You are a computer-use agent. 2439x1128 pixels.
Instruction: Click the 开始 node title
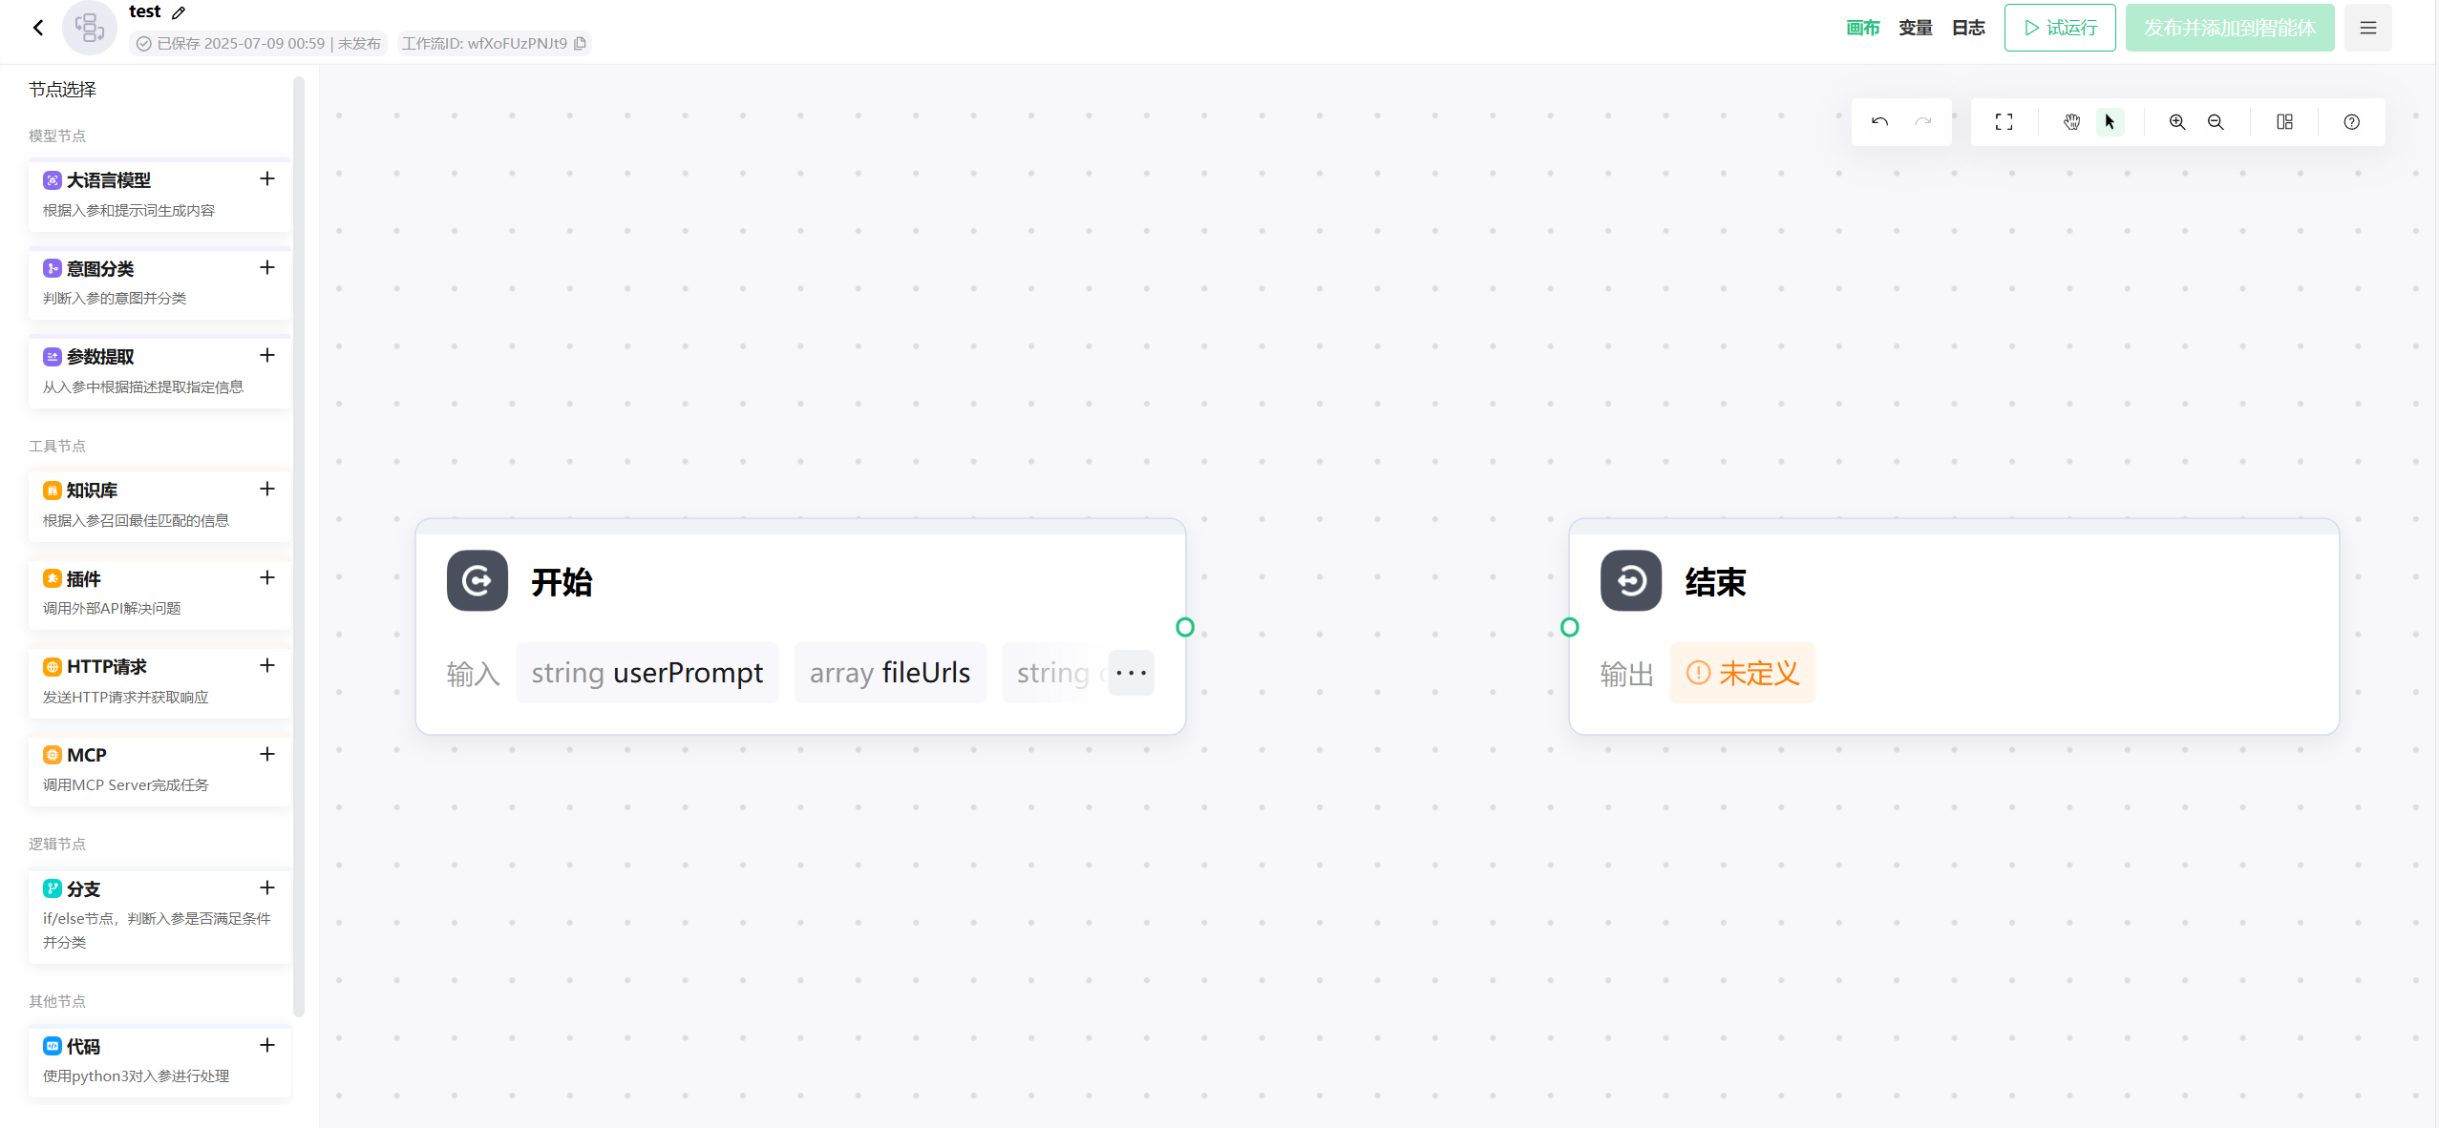562,581
